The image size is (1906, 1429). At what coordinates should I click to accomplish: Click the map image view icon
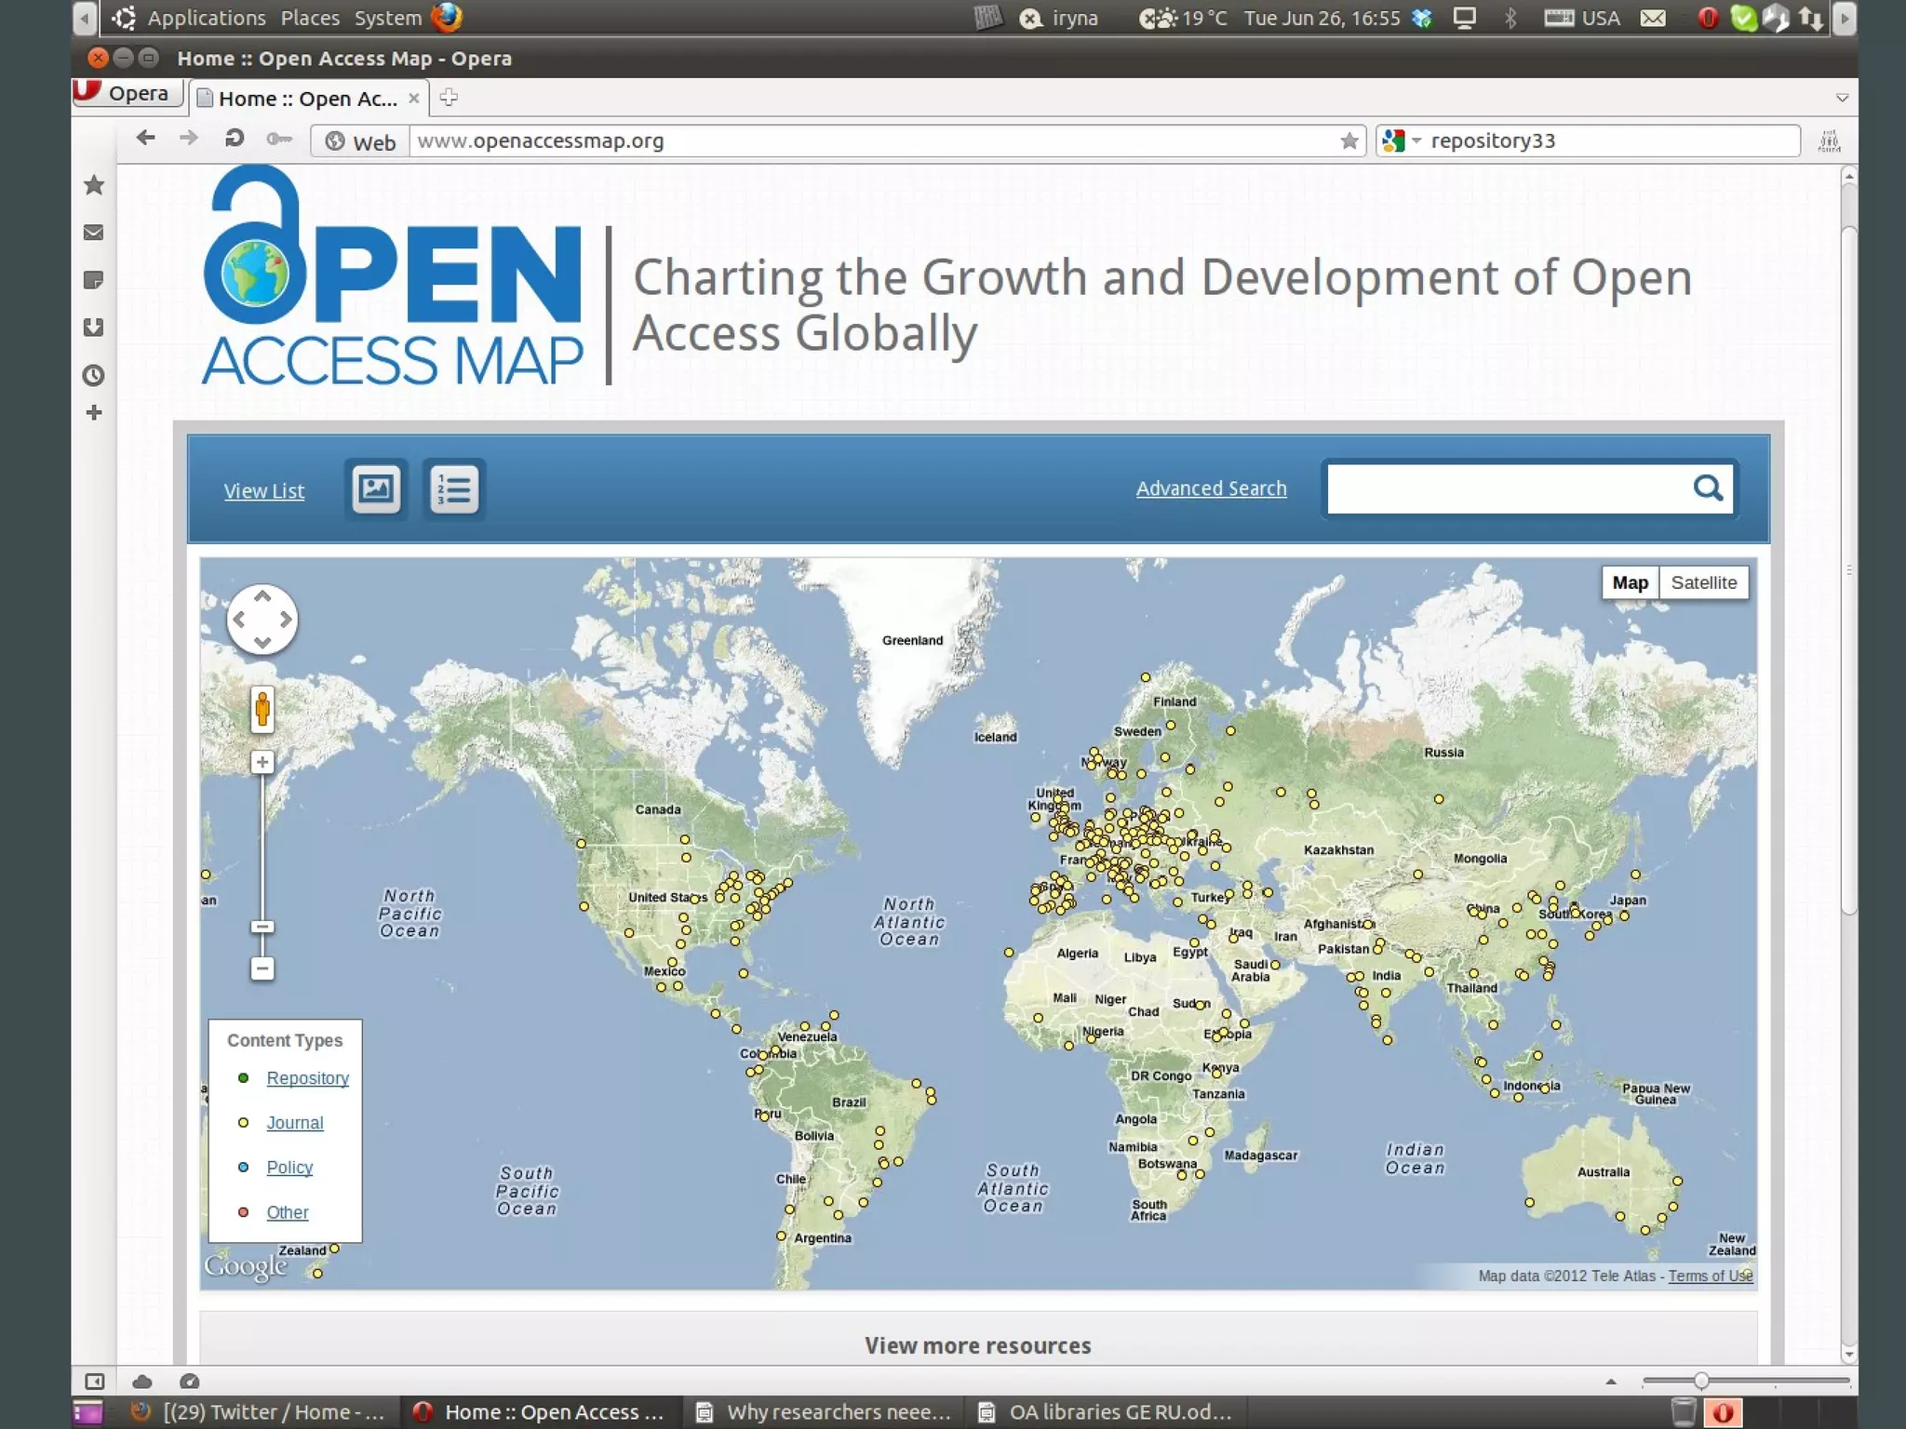[x=376, y=487]
